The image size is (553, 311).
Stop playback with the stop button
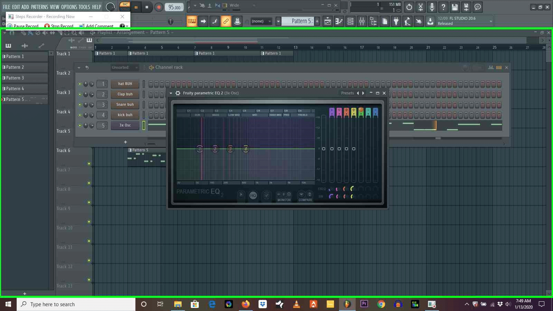[147, 7]
